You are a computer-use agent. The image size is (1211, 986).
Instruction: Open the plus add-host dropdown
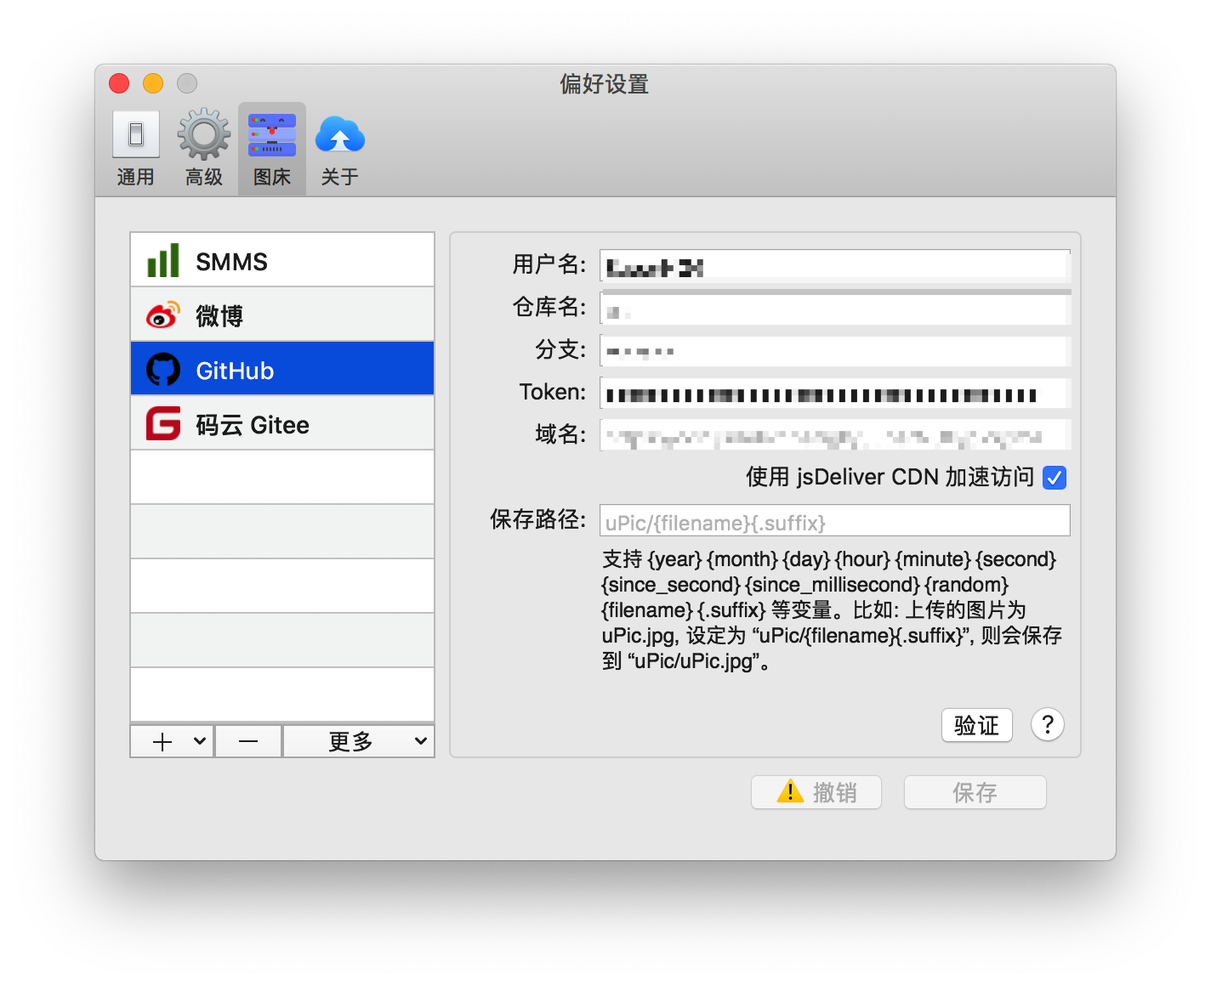(x=173, y=741)
